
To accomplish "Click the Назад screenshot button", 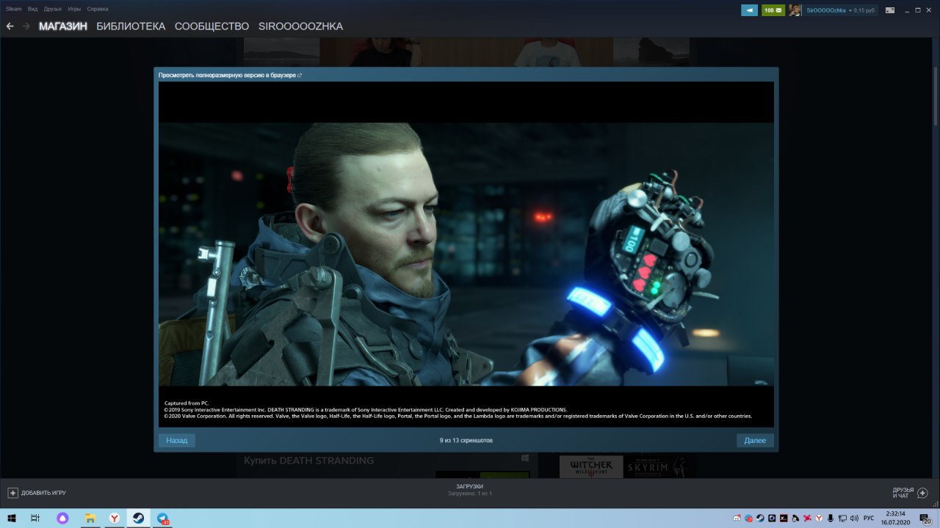I will click(177, 440).
